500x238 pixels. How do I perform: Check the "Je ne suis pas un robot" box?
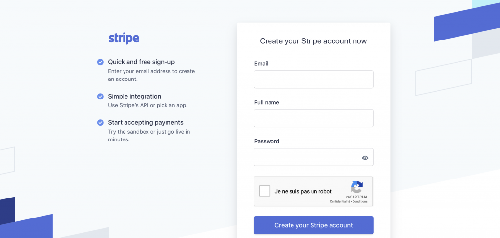coord(265,191)
